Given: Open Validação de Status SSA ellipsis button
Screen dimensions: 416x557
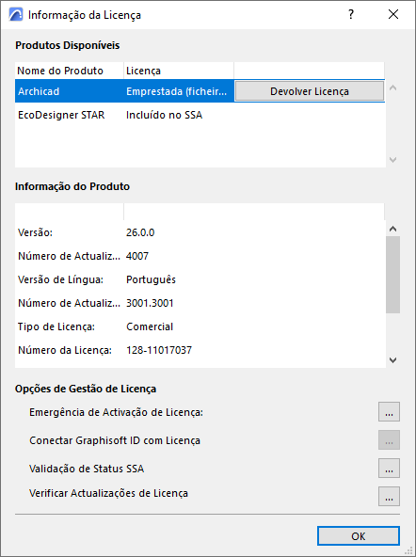Looking at the screenshot, I should [x=389, y=469].
